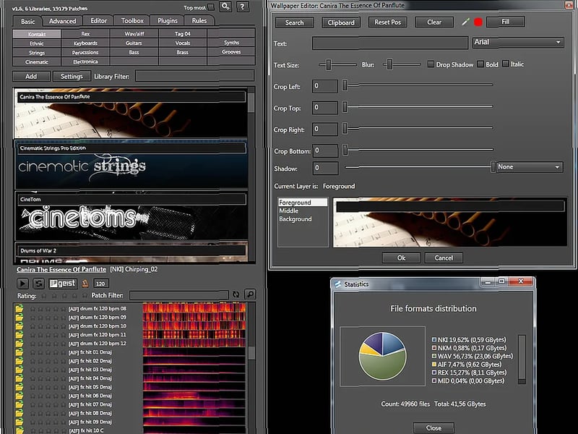The height and width of the screenshot is (434, 578).
Task: Click the bell icon next to the tempo
Action: pos(85,284)
